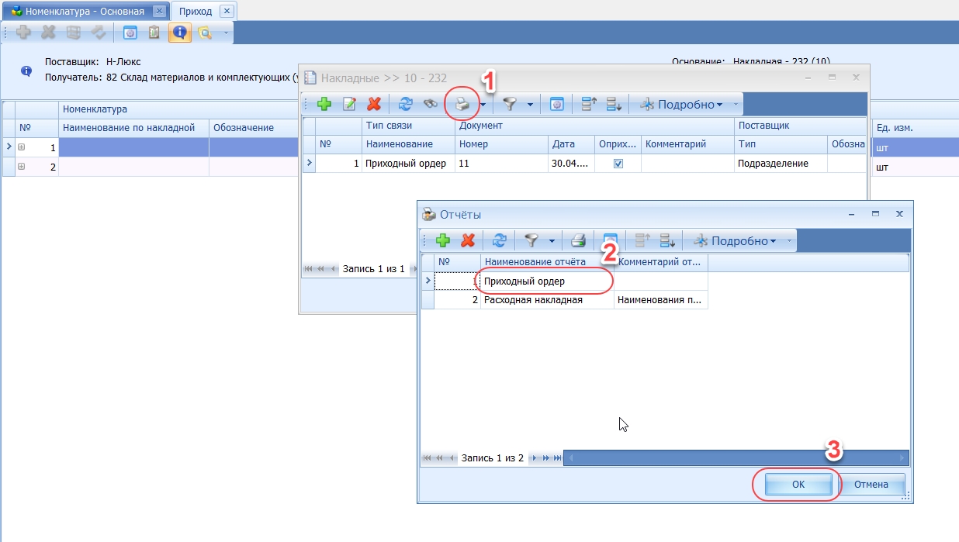Click the edit record icon in Накладные

(x=350, y=104)
